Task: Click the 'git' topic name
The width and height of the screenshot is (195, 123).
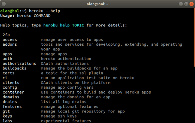Action: tap(6, 111)
